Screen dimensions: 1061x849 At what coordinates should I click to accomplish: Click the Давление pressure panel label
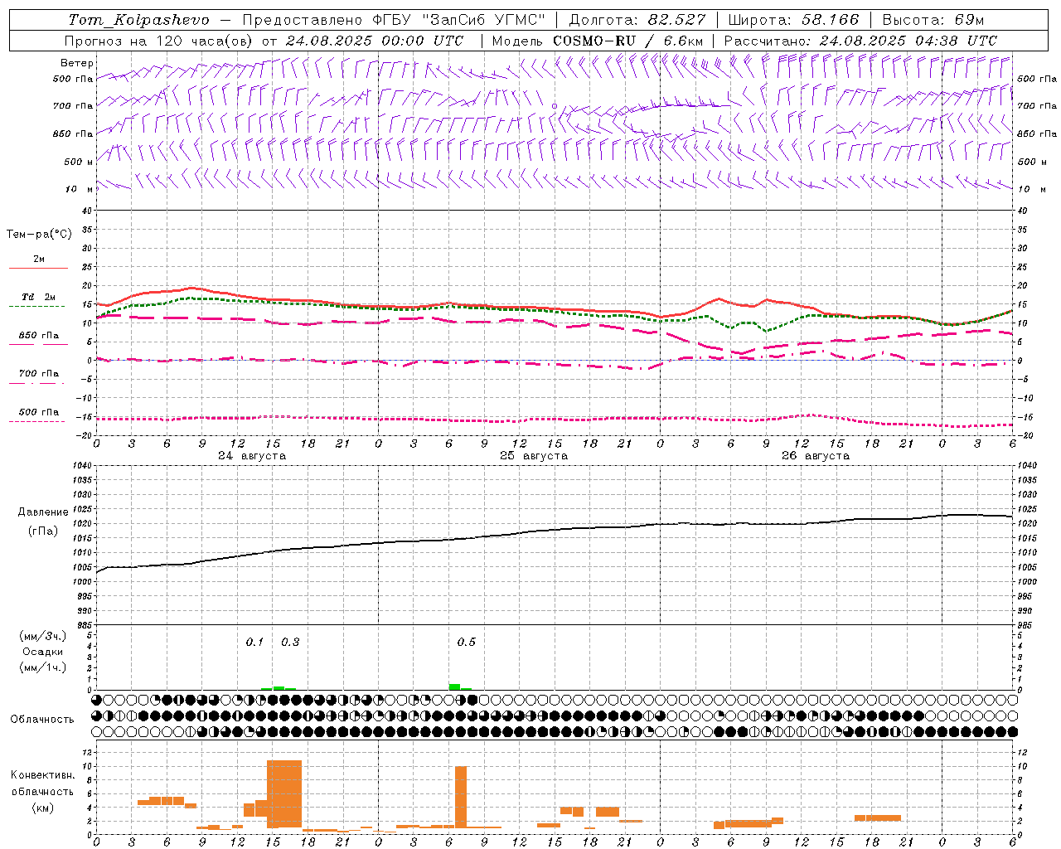tap(41, 512)
